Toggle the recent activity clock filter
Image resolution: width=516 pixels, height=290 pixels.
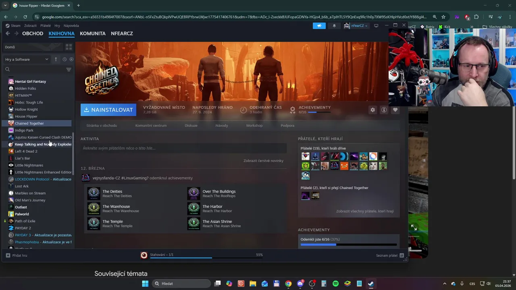64,59
